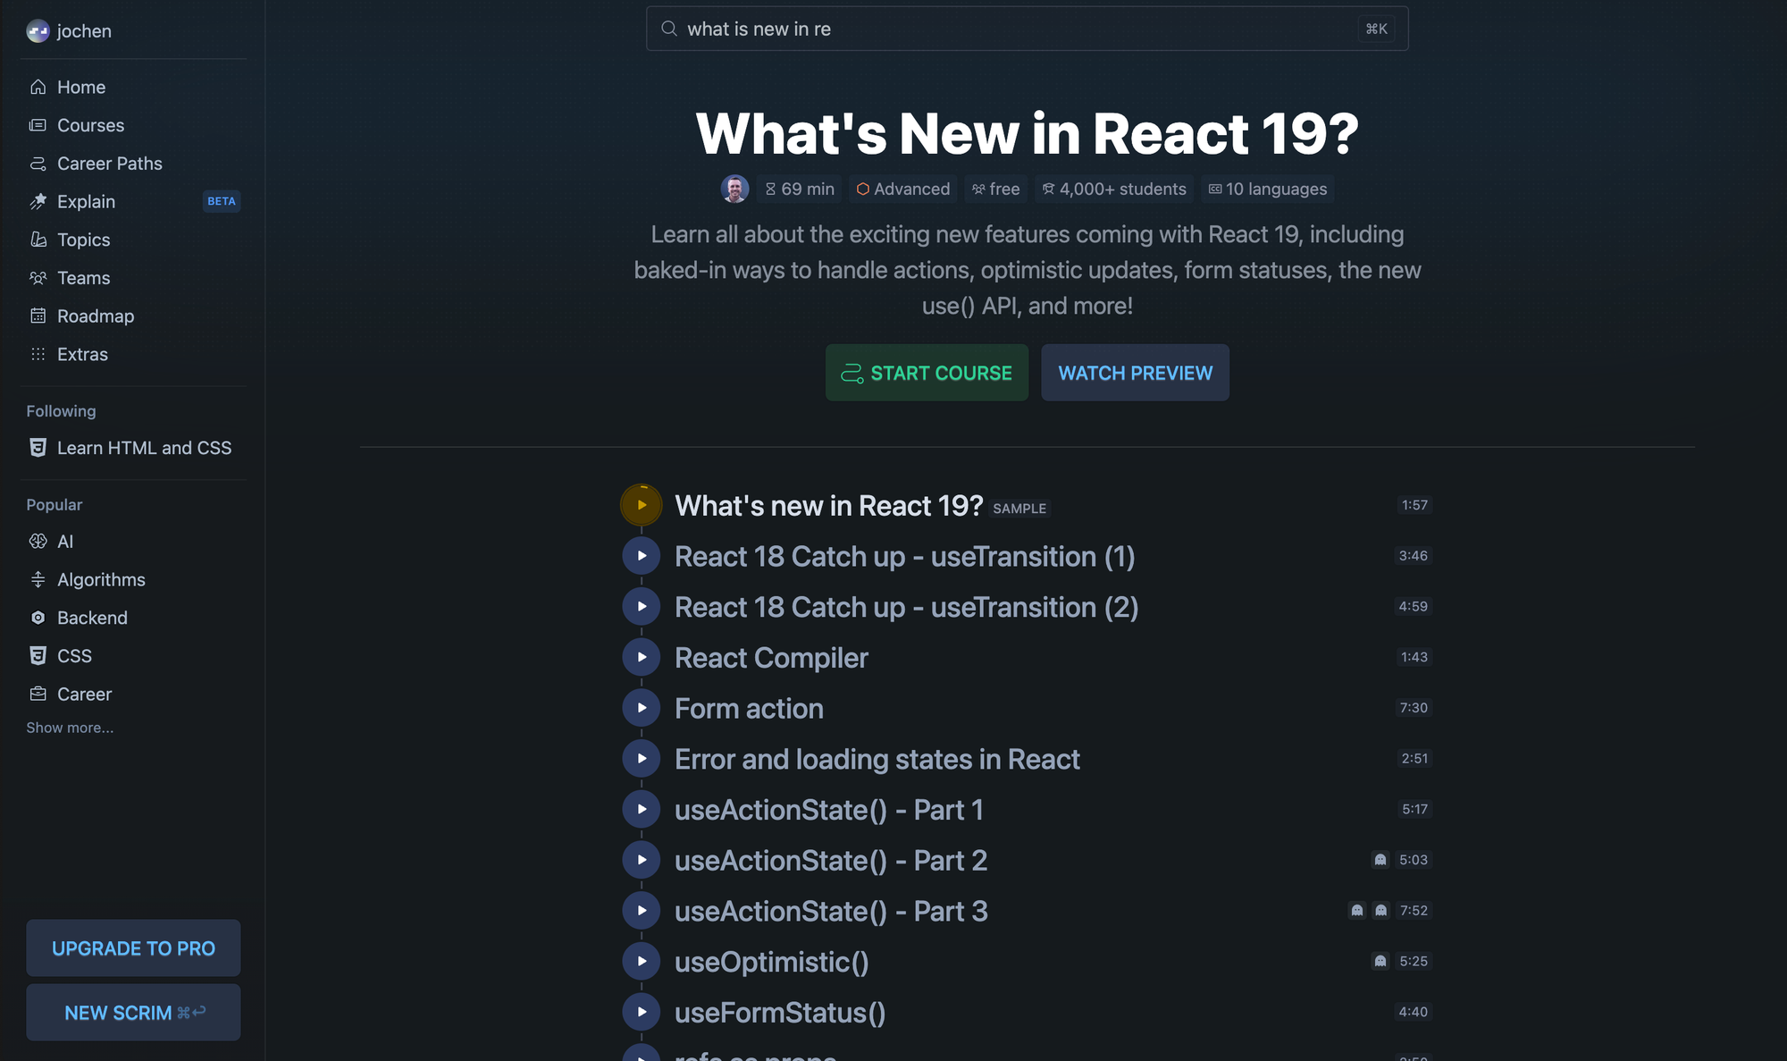Play useActionState() Part 3 lesson
Screen dimensions: 1787x1061
[642, 911]
